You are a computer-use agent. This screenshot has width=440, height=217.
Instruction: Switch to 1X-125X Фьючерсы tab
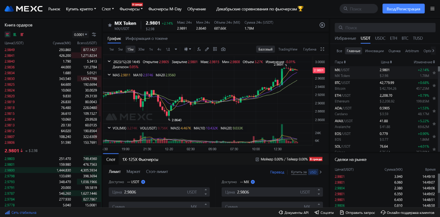[141, 159]
